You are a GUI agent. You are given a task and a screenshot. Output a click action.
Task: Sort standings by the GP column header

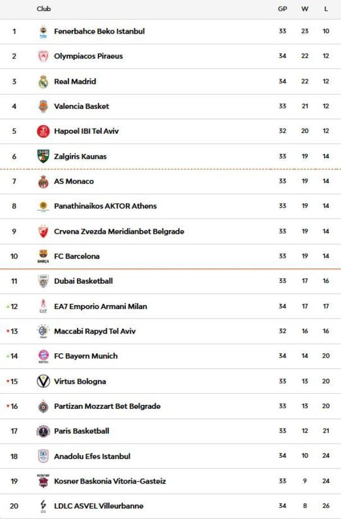[283, 9]
